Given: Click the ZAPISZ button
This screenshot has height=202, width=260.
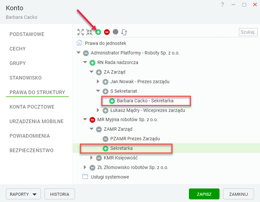Looking at the screenshot, I should (204, 194).
